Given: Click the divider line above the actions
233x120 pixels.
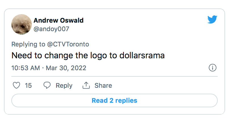Looking at the screenshot, I should point(114,76).
